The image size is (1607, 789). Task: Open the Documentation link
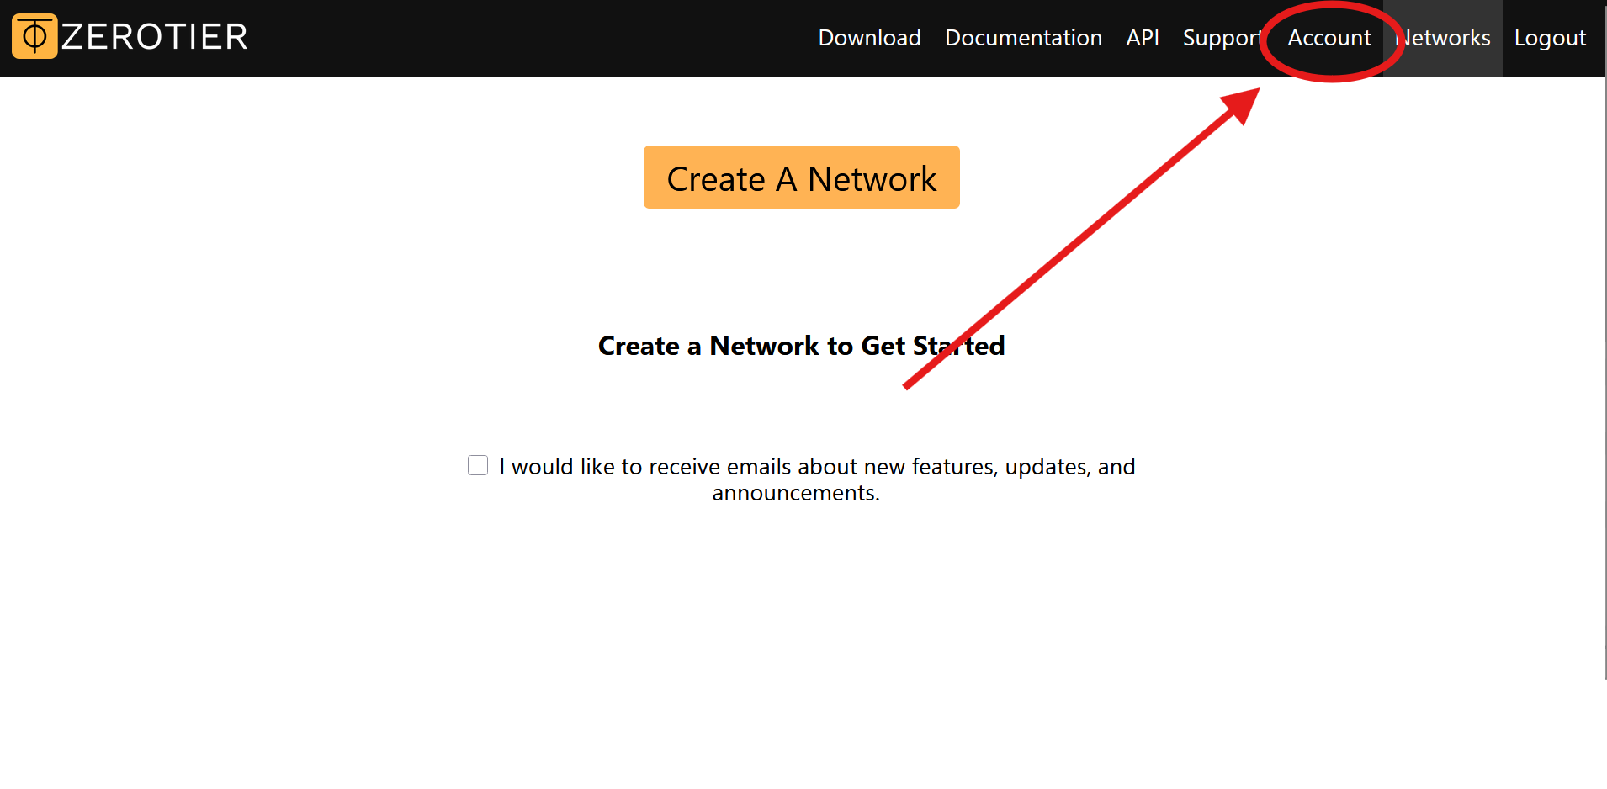point(1023,38)
